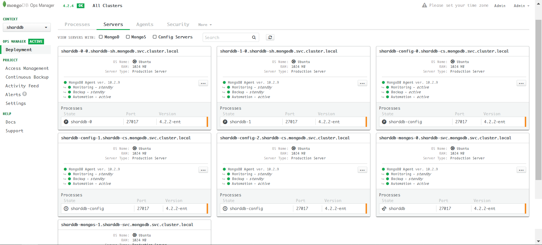Click the page vertical scrollbar thumb
Viewport: 542px width, 245px height.
tap(538, 100)
